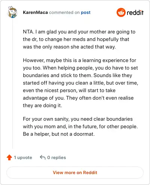
Task: Click the line "boundaries and stick to them"
Action: coord(78,75)
